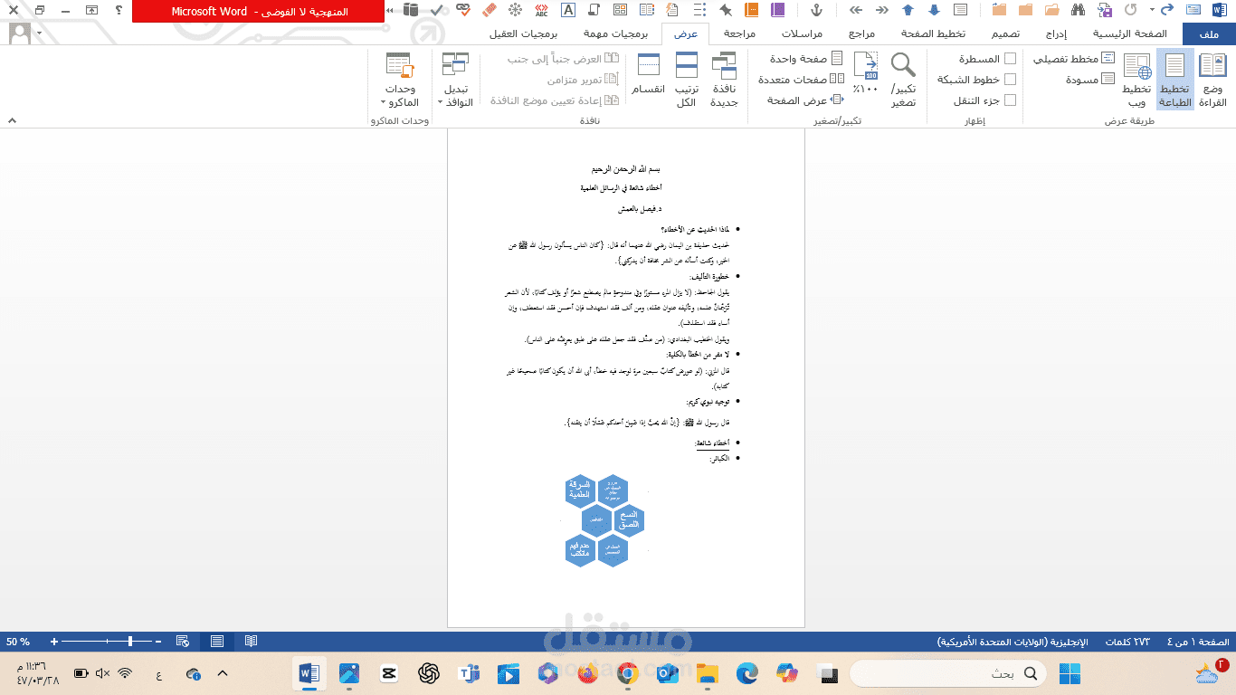This screenshot has height=695, width=1236.
Task: Open the Design (تصميم) tab
Action: click(1004, 33)
